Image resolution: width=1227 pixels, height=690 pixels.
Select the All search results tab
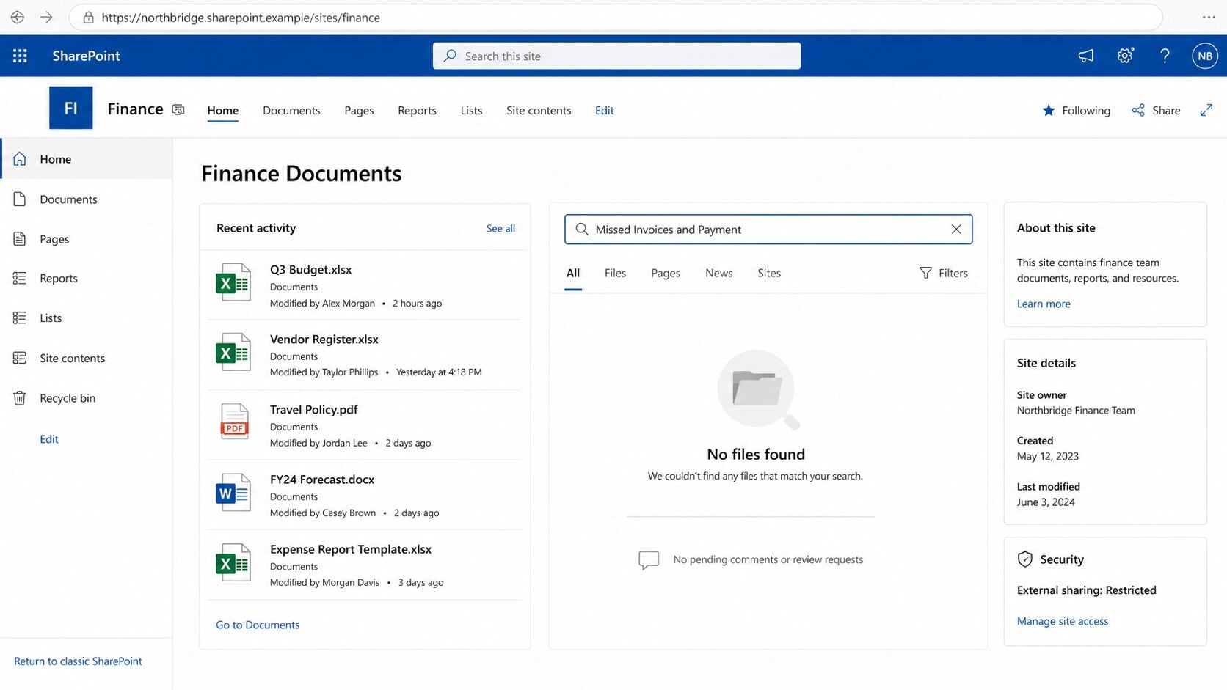coord(573,273)
